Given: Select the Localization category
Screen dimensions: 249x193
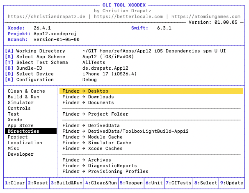Looking at the screenshot, I should pyautogui.click(x=25, y=143).
